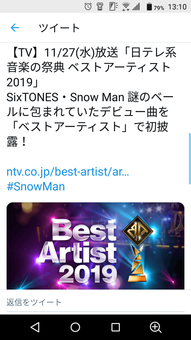Tap the Android back triangle navigation button
This screenshot has width=191, height=340.
click(35, 327)
